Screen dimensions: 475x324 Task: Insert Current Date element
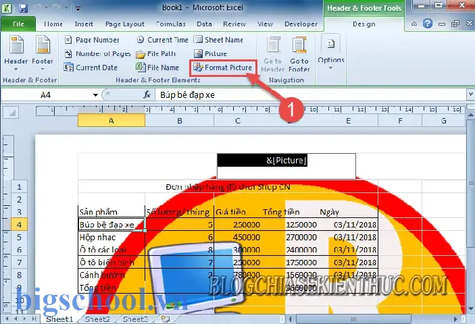[91, 67]
